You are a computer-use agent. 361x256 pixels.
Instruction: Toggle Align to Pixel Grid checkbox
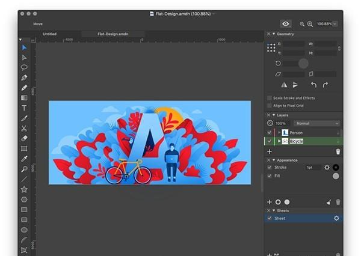click(269, 106)
